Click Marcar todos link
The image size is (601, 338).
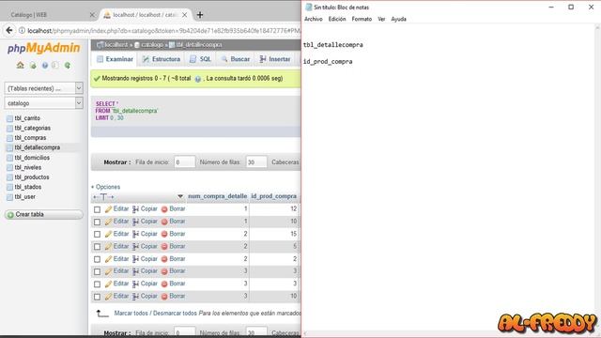coord(131,314)
